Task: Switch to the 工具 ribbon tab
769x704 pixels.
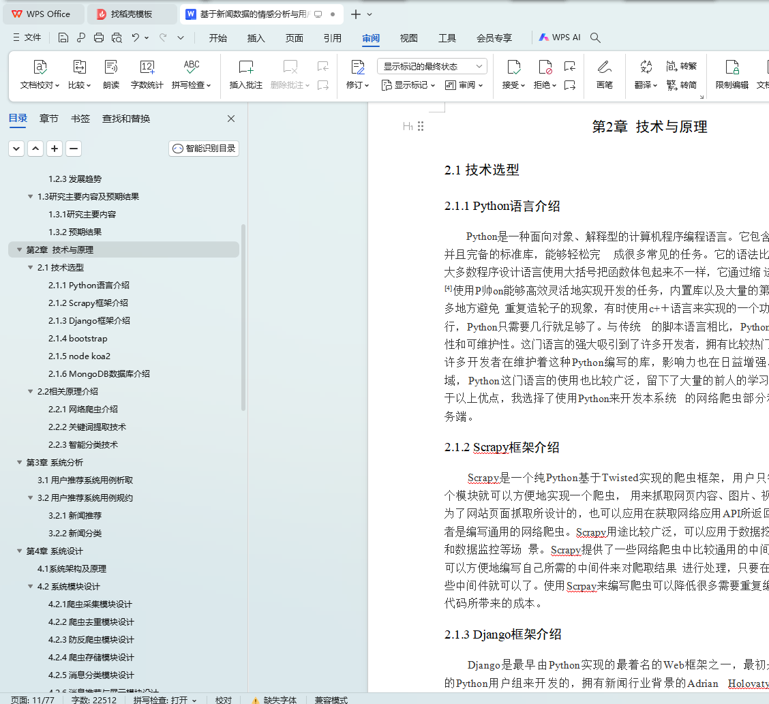Action: pos(447,37)
